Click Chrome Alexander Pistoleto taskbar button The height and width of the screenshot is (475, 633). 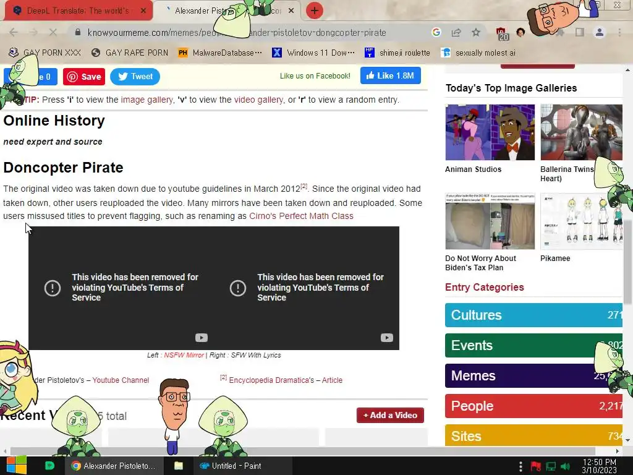pos(114,466)
